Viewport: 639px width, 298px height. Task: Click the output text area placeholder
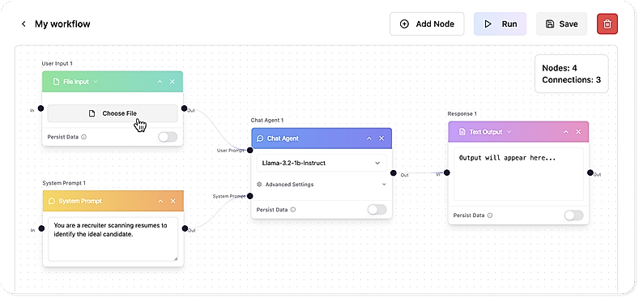(519, 174)
